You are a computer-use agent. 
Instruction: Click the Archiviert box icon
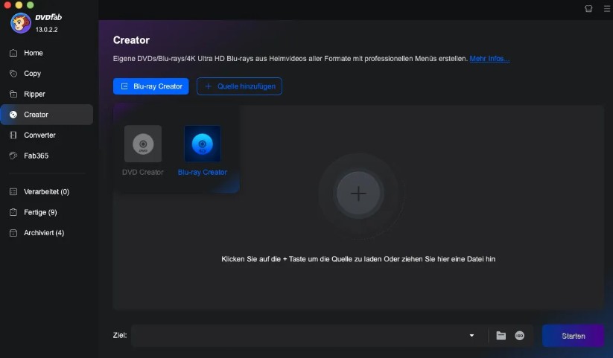[x=13, y=233]
